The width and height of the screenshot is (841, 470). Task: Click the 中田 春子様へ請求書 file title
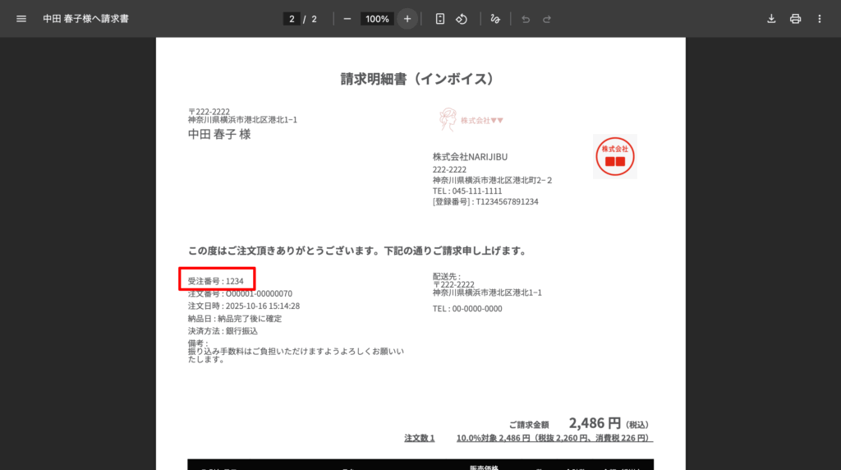(85, 19)
